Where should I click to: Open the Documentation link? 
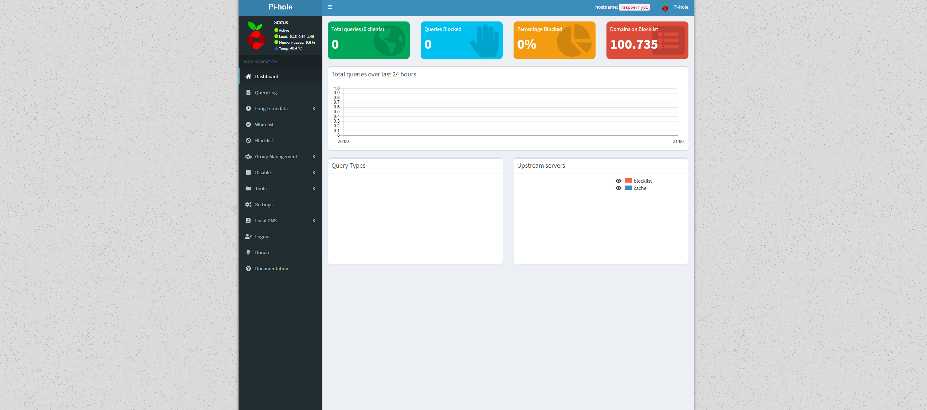tap(280, 268)
